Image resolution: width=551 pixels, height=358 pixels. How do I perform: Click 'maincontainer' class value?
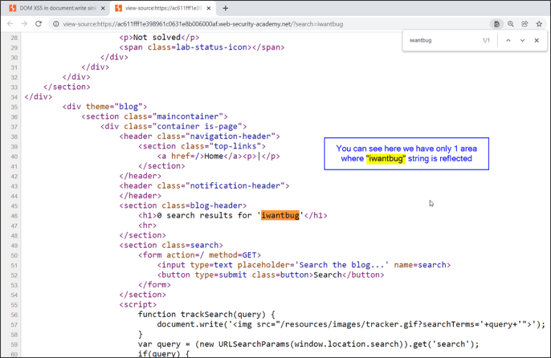187,116
